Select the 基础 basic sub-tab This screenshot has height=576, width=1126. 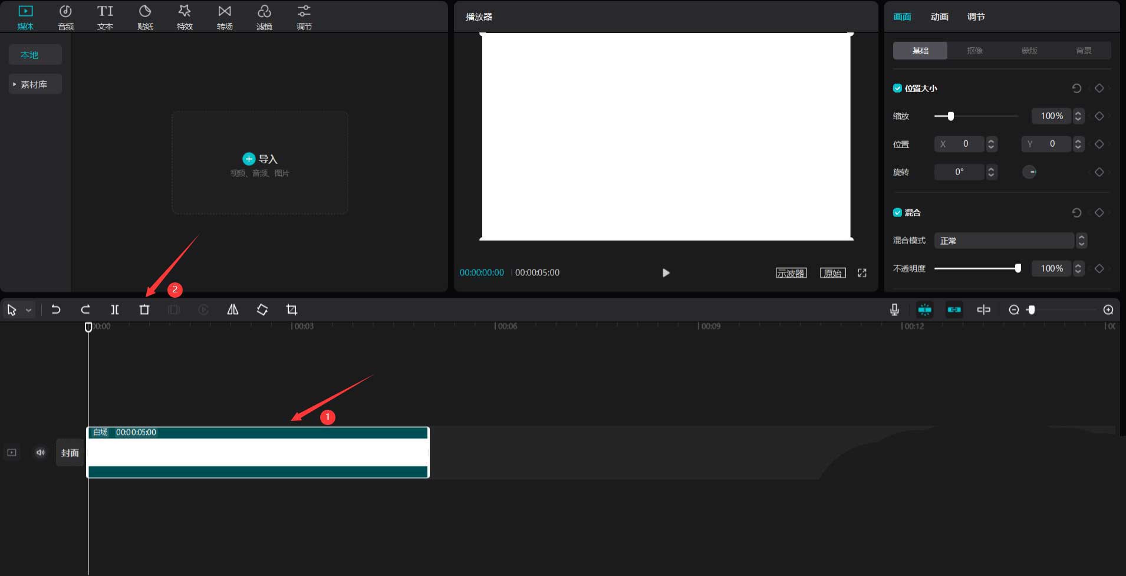920,51
